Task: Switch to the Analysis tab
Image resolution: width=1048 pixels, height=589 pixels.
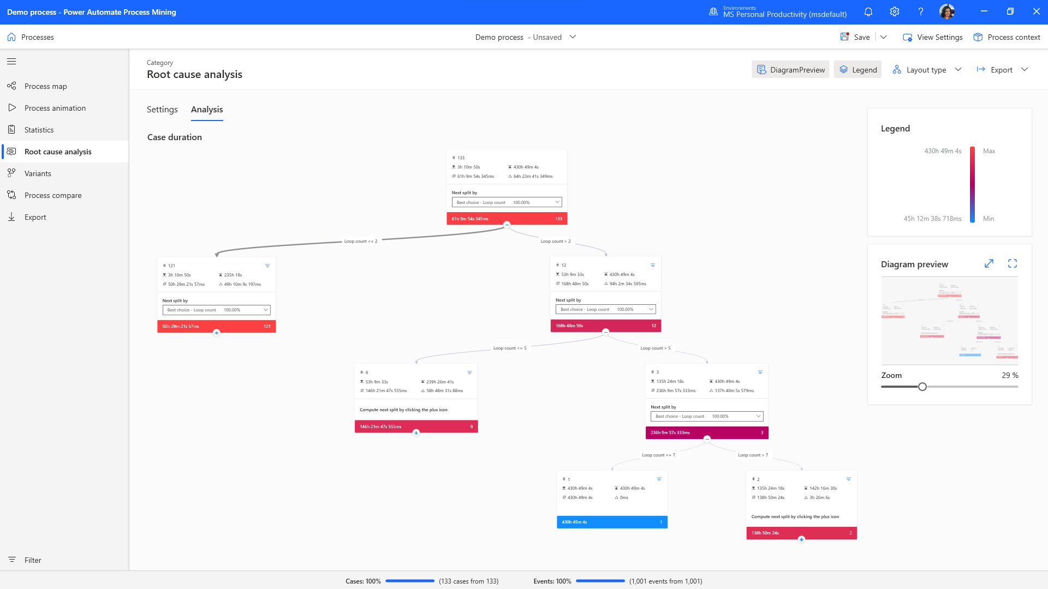Action: (x=206, y=109)
